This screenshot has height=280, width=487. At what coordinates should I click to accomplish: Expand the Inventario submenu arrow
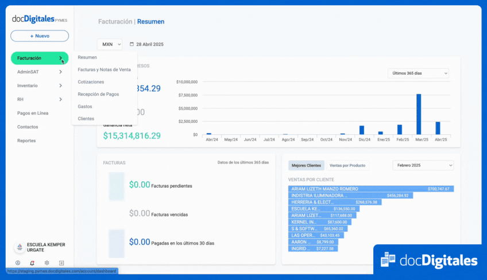pos(60,85)
